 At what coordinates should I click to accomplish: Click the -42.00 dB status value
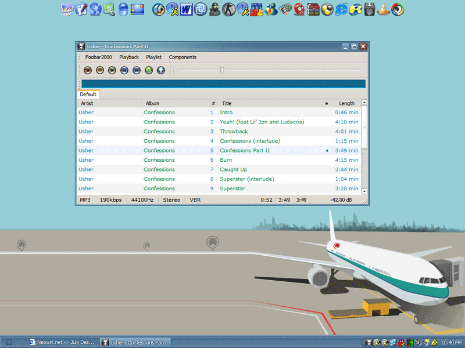341,200
